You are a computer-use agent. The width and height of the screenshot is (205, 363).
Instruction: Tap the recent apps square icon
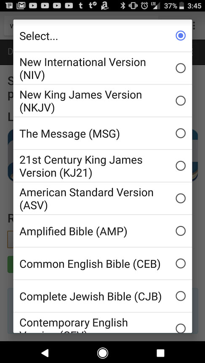point(160,353)
